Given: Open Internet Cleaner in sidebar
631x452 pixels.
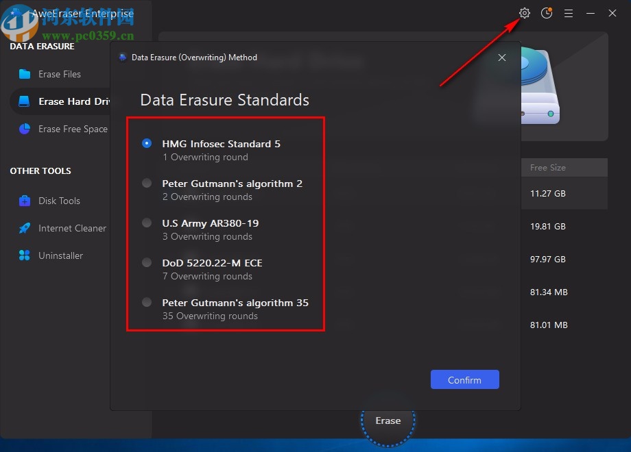Looking at the screenshot, I should click(x=60, y=228).
